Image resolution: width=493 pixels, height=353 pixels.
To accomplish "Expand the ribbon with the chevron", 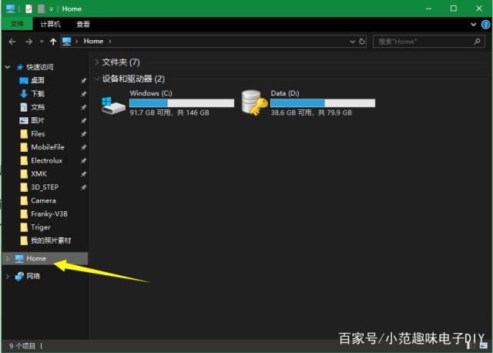I will pos(473,24).
